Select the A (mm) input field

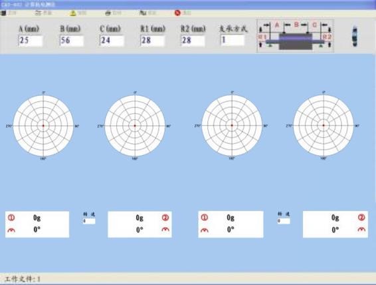[31, 41]
